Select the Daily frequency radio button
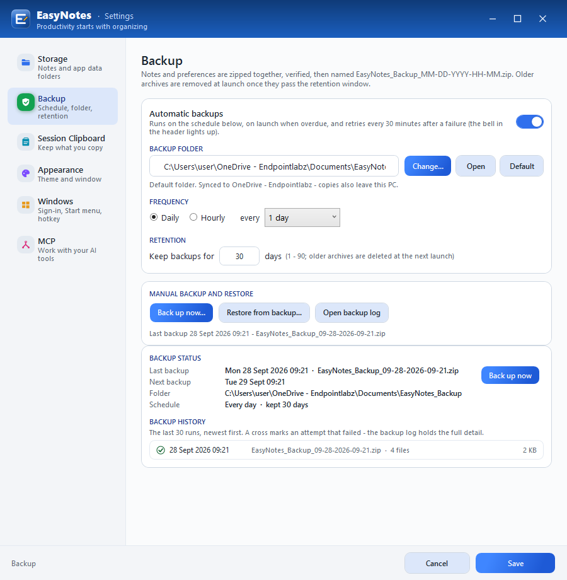The width and height of the screenshot is (567, 580). 153,217
